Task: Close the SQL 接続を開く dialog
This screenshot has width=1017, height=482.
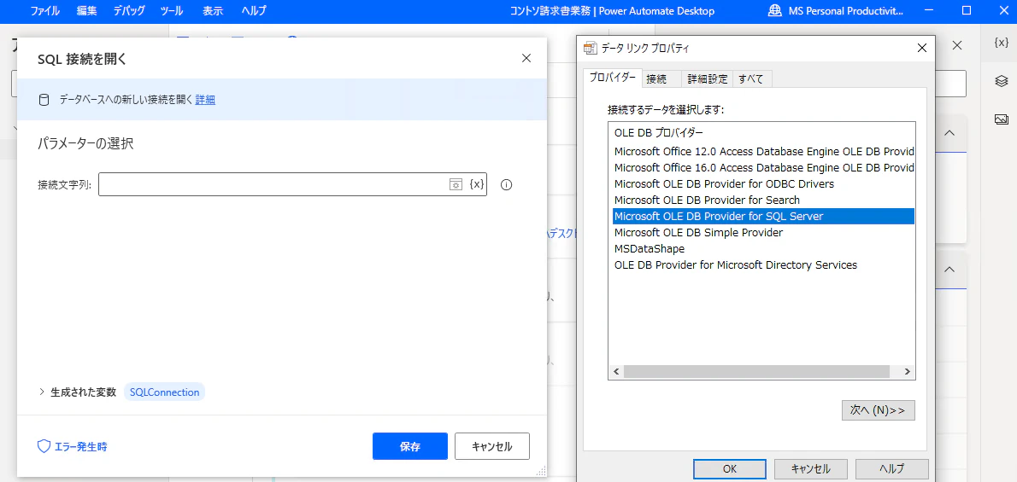Action: [x=526, y=58]
